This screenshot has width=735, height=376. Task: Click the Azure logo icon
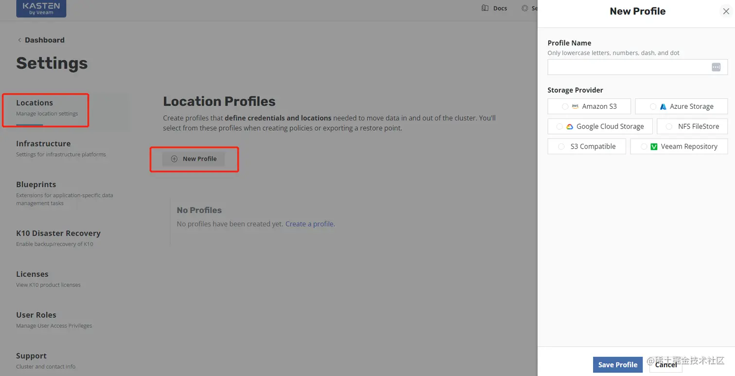point(663,107)
